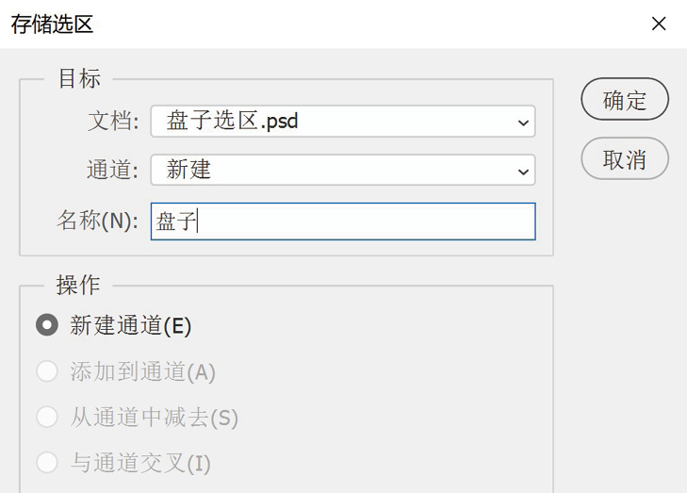Select the 从通道中减去(S) radio button
This screenshot has height=493, width=687.
[47, 417]
